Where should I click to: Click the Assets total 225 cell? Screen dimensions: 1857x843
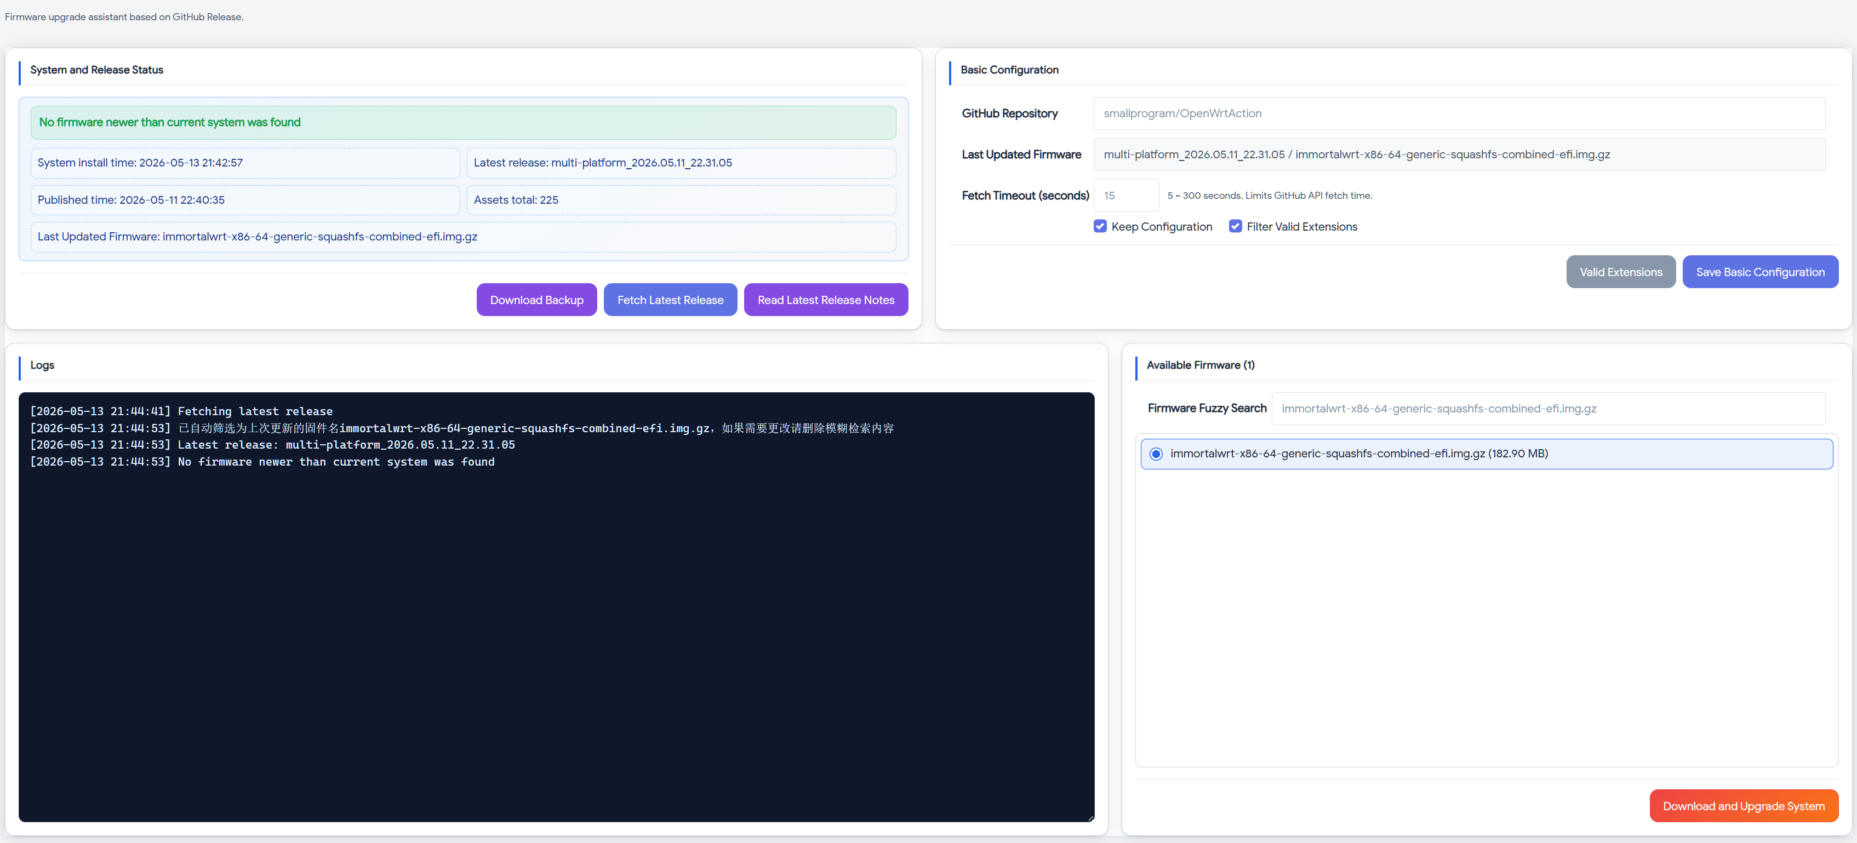click(x=681, y=200)
